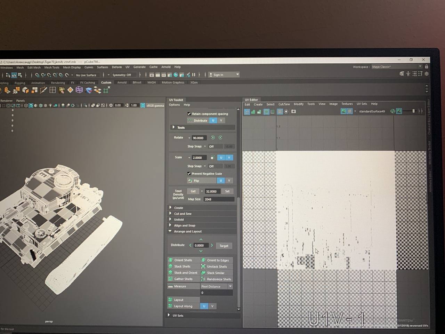Click the Layout Along button

point(183,306)
